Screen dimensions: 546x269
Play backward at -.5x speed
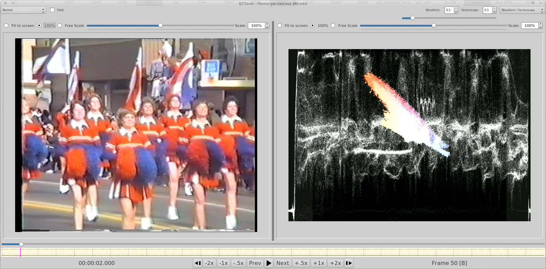tap(238, 263)
